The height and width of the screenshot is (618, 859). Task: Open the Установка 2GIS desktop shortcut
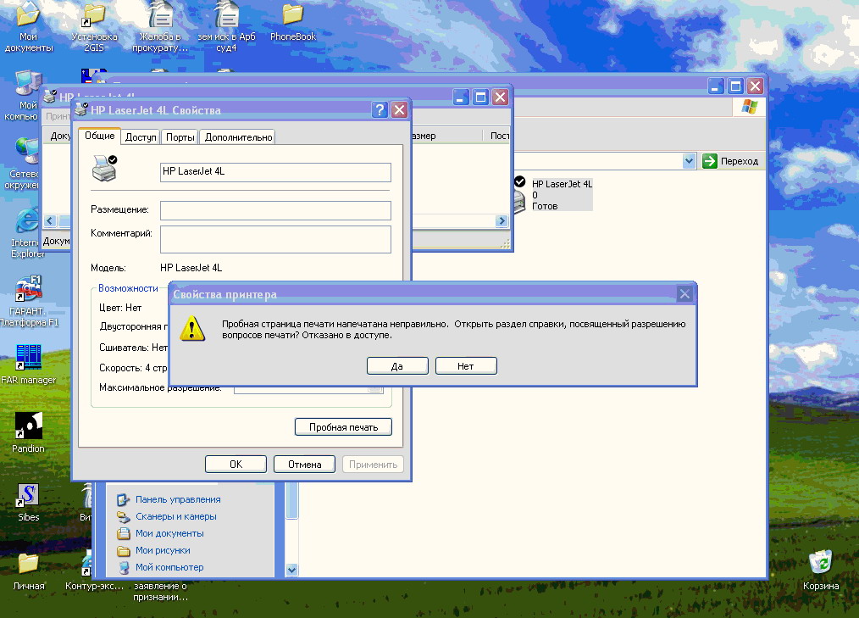[94, 26]
